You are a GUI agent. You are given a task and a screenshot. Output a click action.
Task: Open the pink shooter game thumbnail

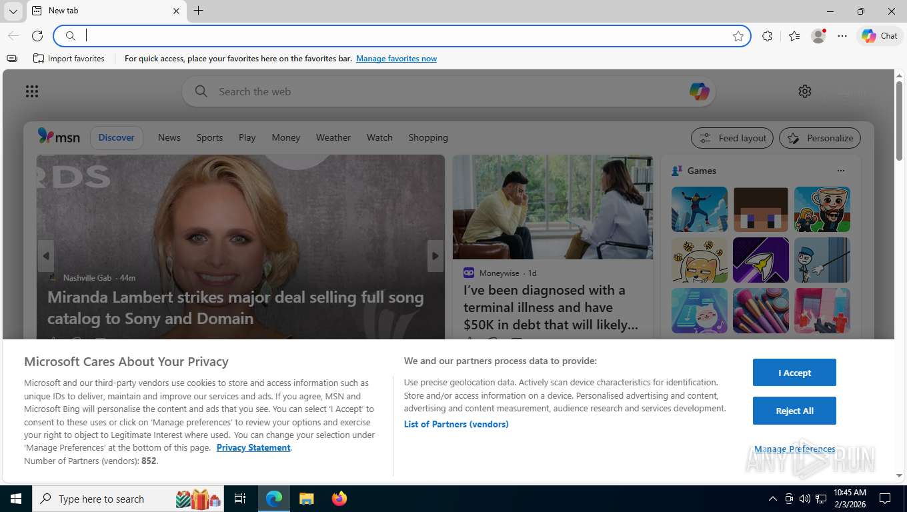(822, 311)
